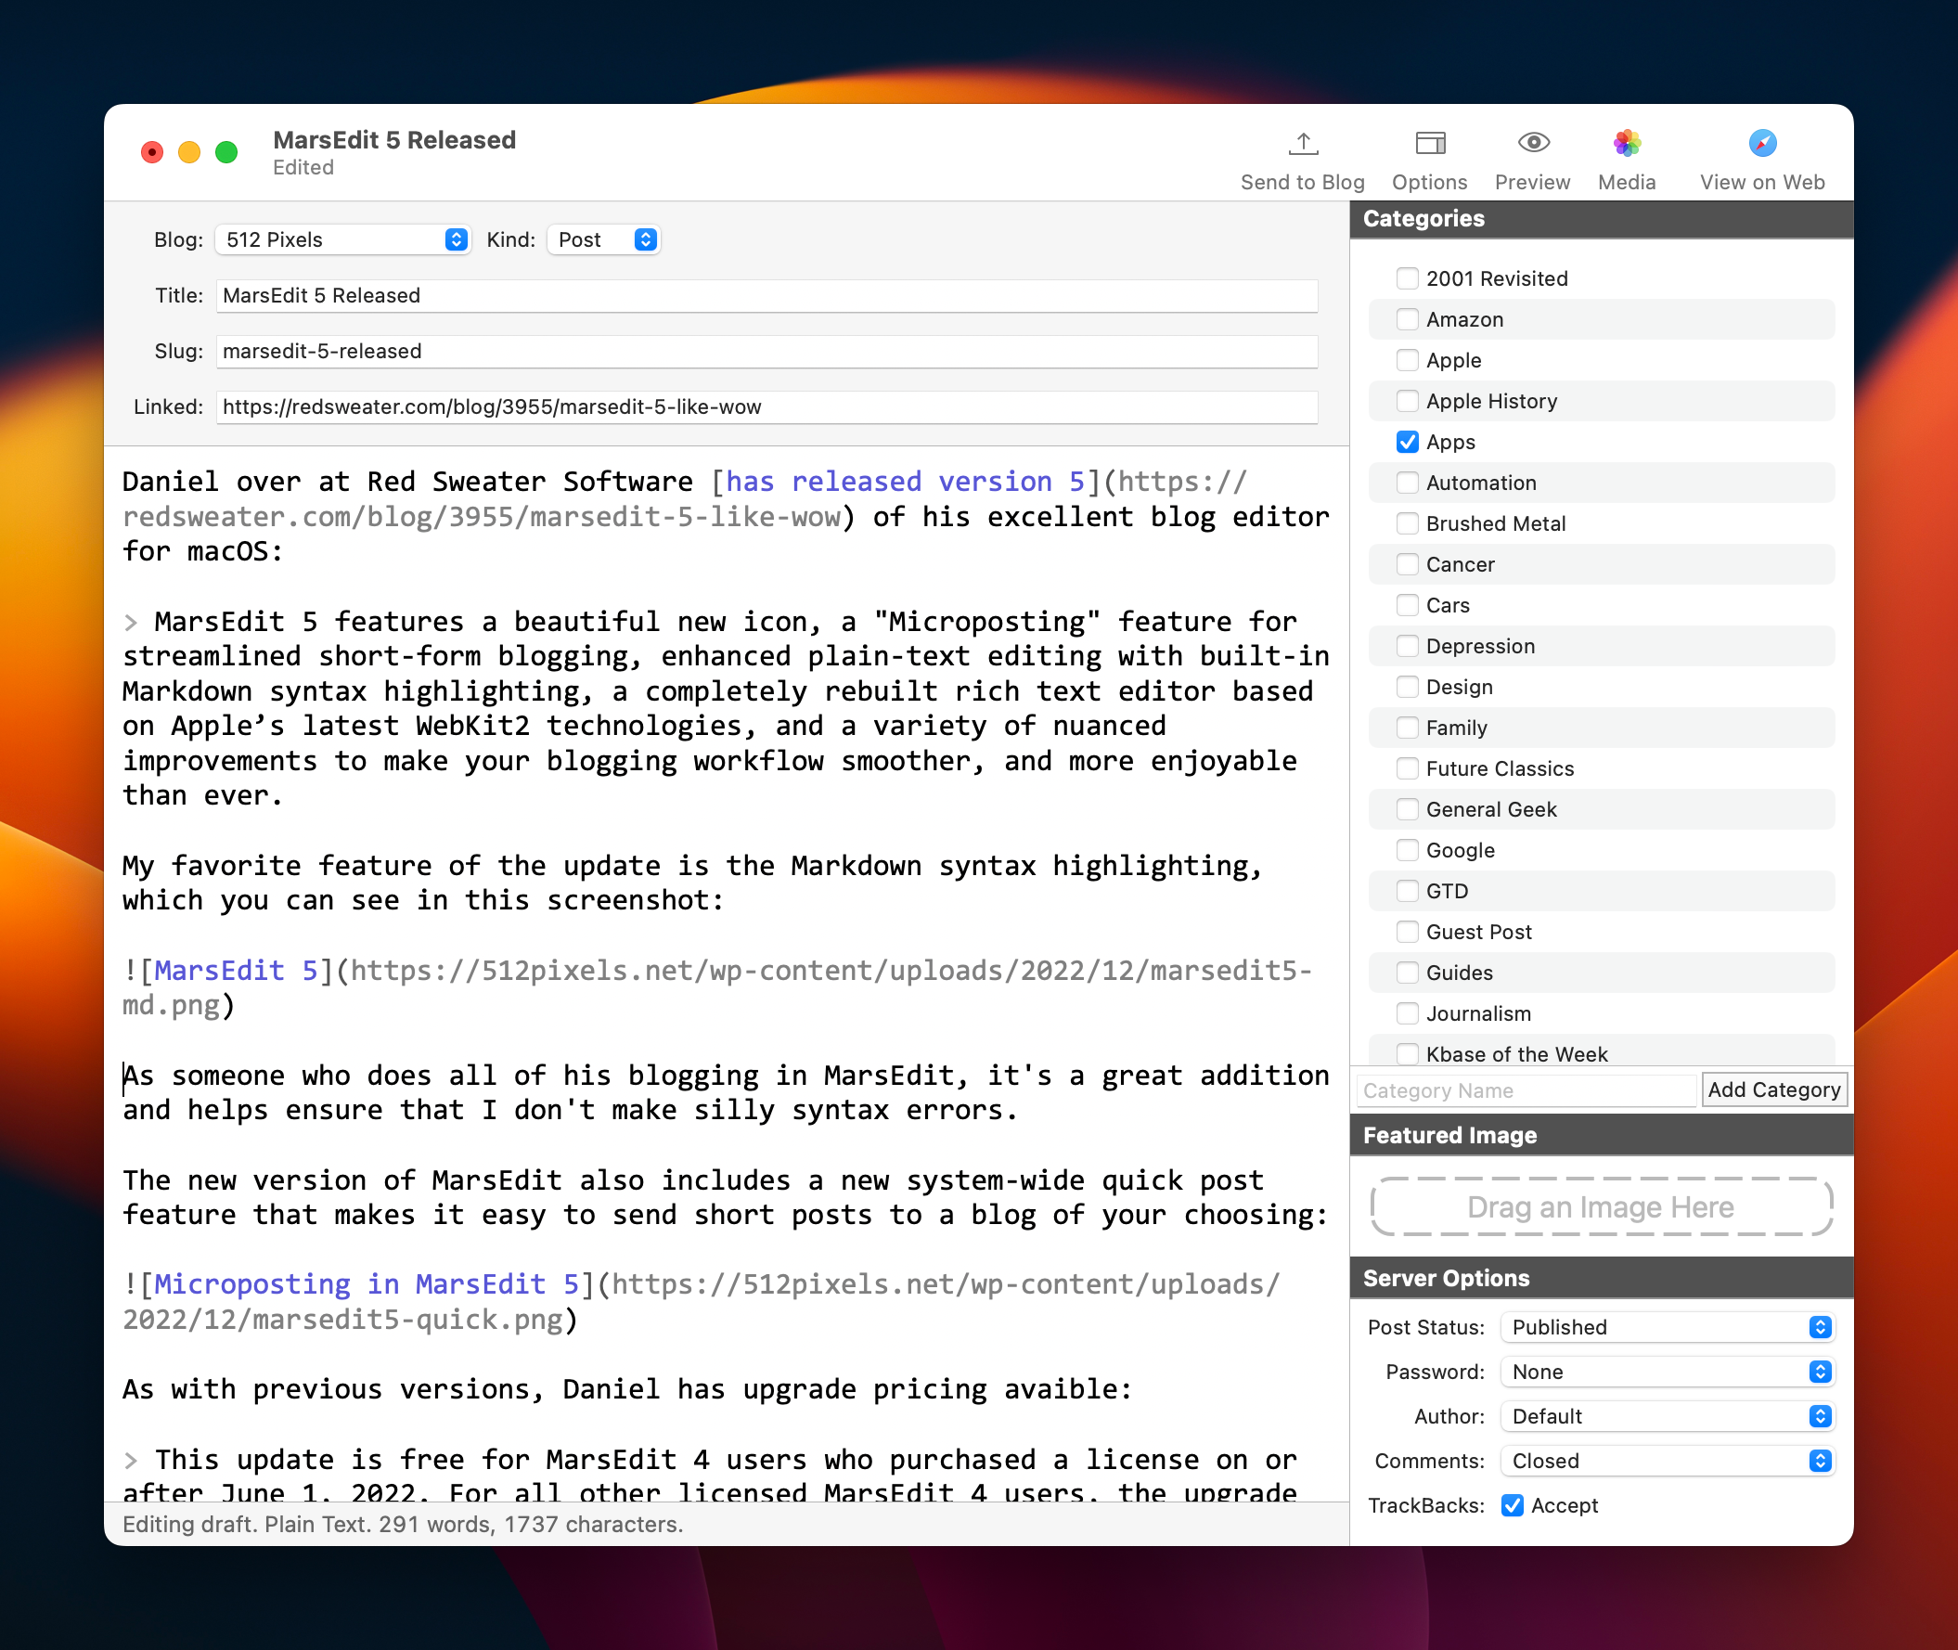This screenshot has height=1650, width=1958.
Task: Check the General Geek category
Action: (x=1407, y=810)
